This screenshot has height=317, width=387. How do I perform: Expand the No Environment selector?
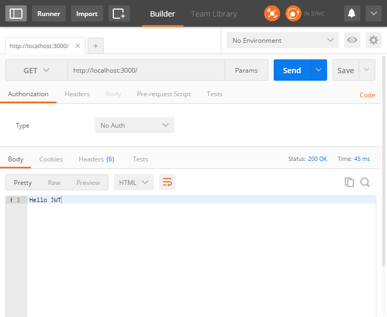tap(282, 41)
